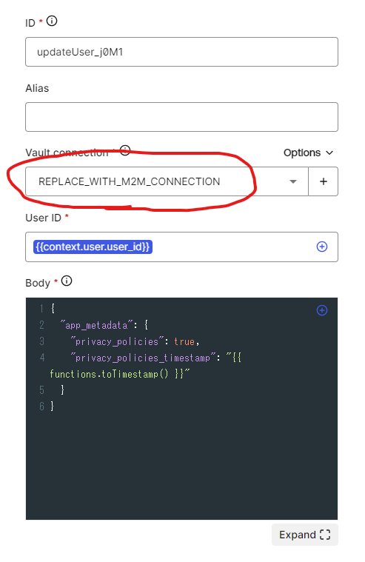Click into the empty Alias field
The width and height of the screenshot is (365, 562).
[181, 117]
